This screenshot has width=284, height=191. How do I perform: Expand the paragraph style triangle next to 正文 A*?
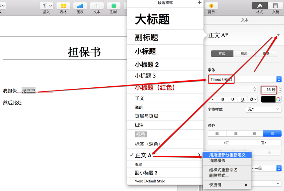[278, 34]
